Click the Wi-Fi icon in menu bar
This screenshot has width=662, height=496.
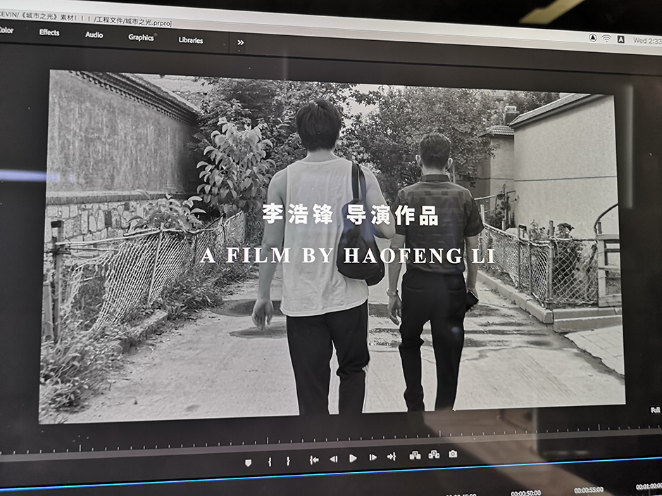(606, 39)
